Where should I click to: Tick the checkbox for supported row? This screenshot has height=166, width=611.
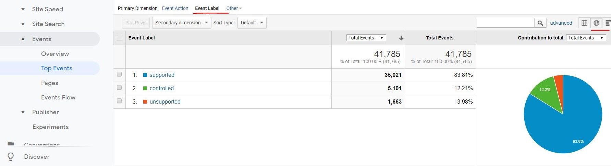[x=119, y=74]
